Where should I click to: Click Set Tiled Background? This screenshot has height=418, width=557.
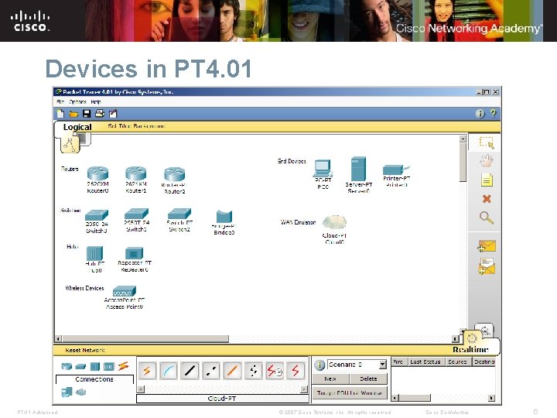(136, 126)
